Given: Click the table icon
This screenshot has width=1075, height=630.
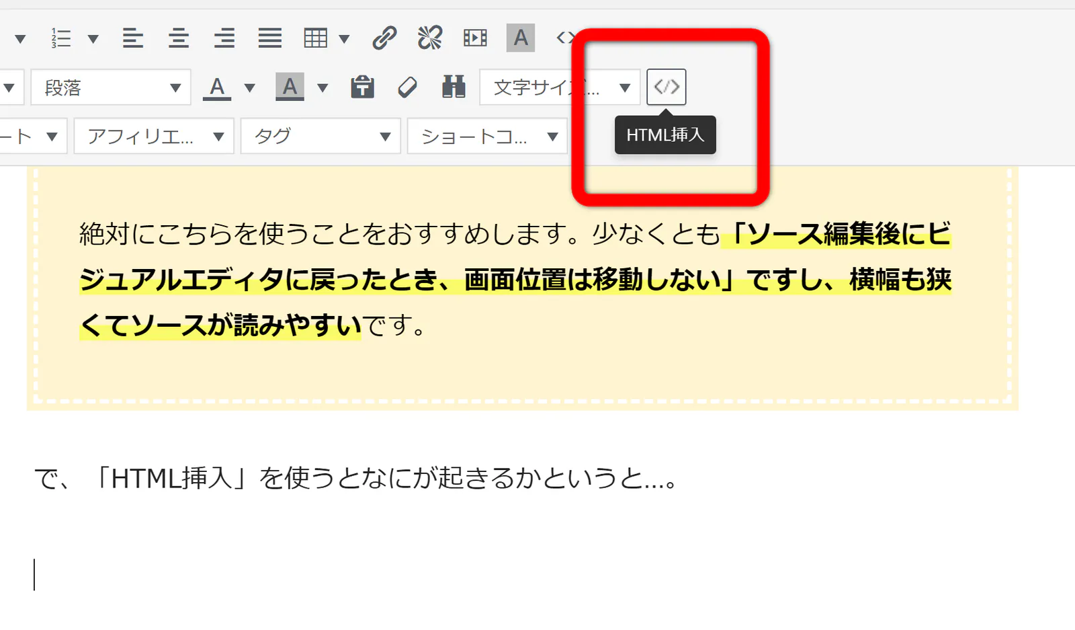Looking at the screenshot, I should click(316, 38).
